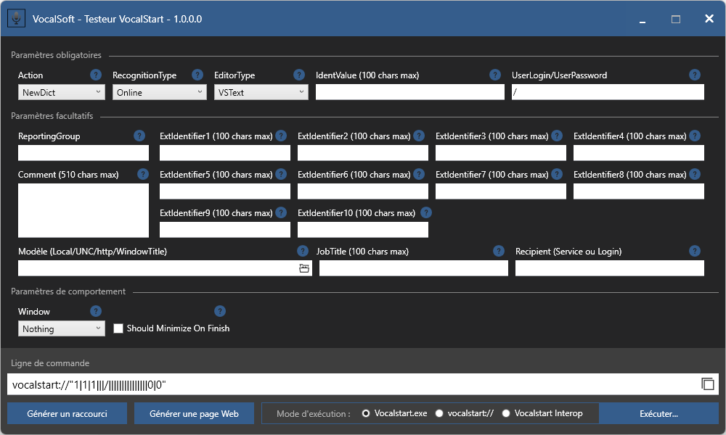View help for JobTitle
The height and width of the screenshot is (435, 726).
click(499, 251)
